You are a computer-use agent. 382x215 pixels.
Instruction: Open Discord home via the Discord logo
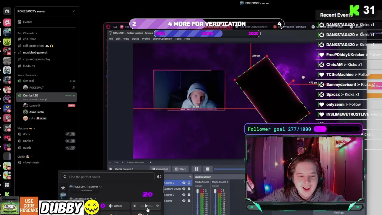tap(7, 11)
